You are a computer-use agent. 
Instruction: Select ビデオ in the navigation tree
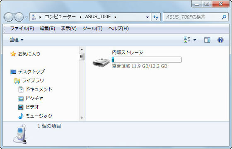click(32, 107)
